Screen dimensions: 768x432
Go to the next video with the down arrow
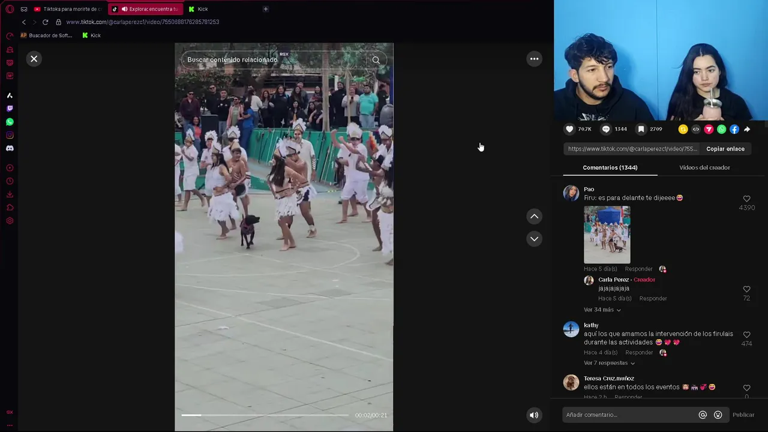[x=534, y=239]
